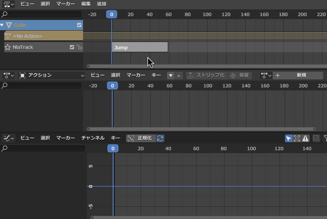Open the 編集 menu
Image resolution: width=327 pixels, height=219 pixels.
86,4
